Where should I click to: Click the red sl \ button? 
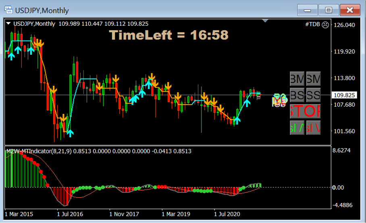click(x=313, y=128)
